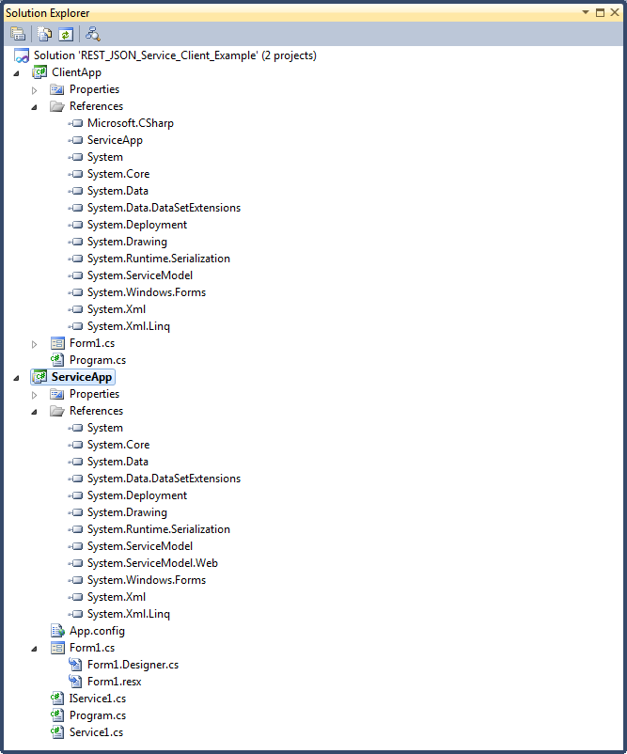Select System.Drawing under ClientApp References

tap(127, 242)
